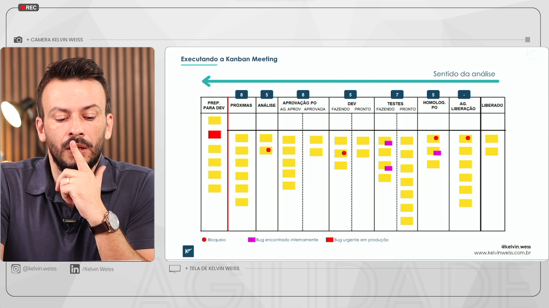This screenshot has height=308, width=549.
Task: Click the TESTES column header
Action: (x=395, y=104)
